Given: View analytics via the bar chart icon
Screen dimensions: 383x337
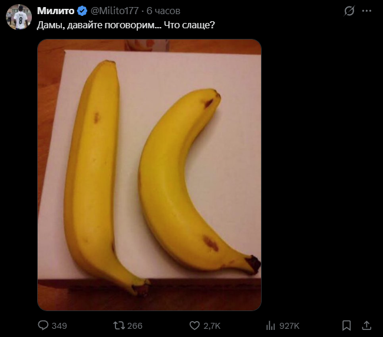Looking at the screenshot, I should tap(271, 325).
